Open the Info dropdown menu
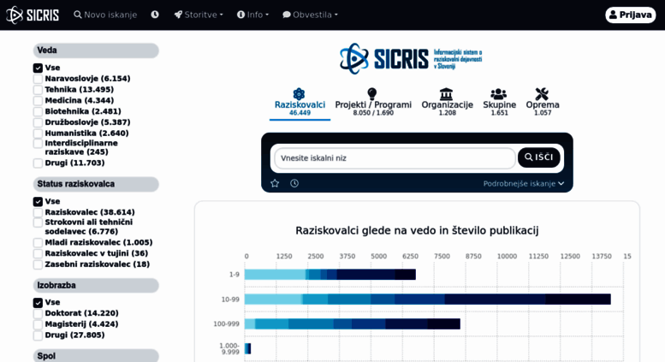Viewport: 665px width, 362px height. click(252, 15)
